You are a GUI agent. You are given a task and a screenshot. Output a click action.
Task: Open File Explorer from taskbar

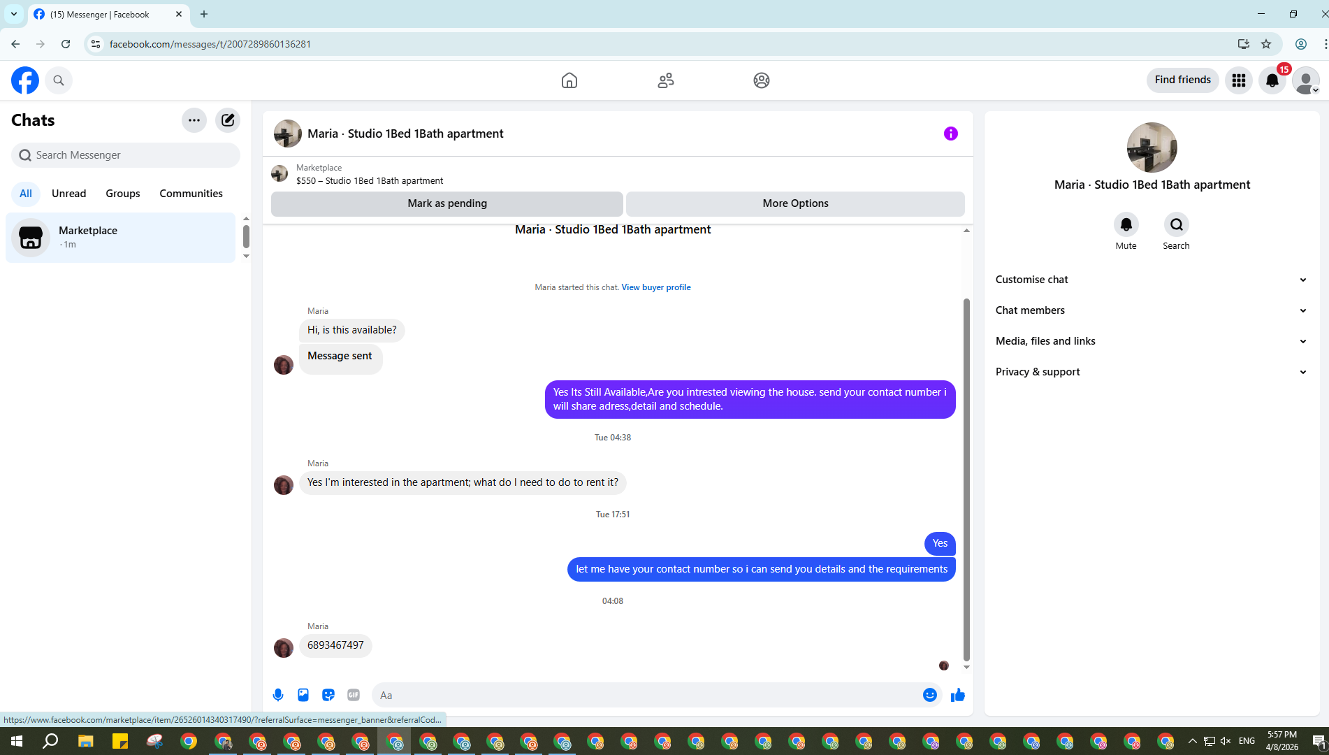click(85, 741)
